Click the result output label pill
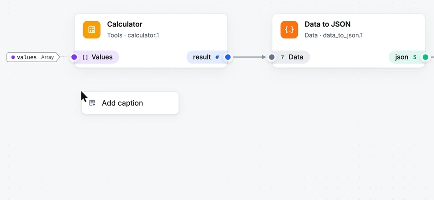The image size is (434, 200). [x=207, y=57]
